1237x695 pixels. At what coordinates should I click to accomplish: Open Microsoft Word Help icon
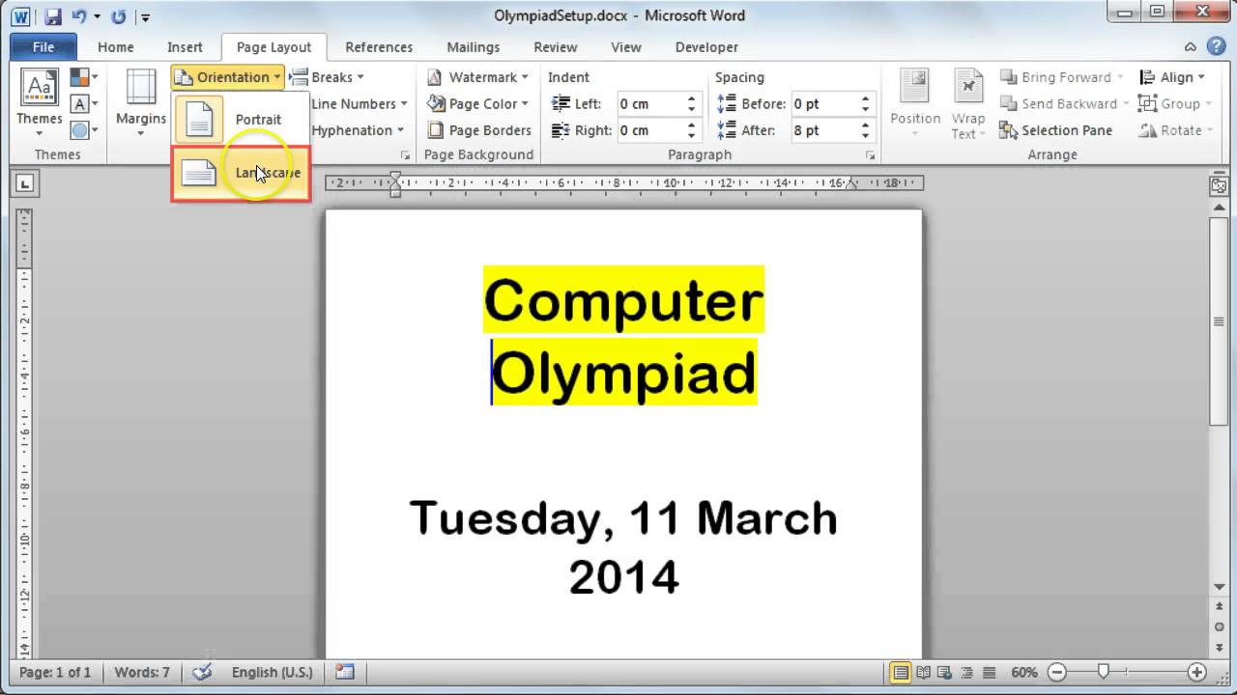[x=1218, y=46]
